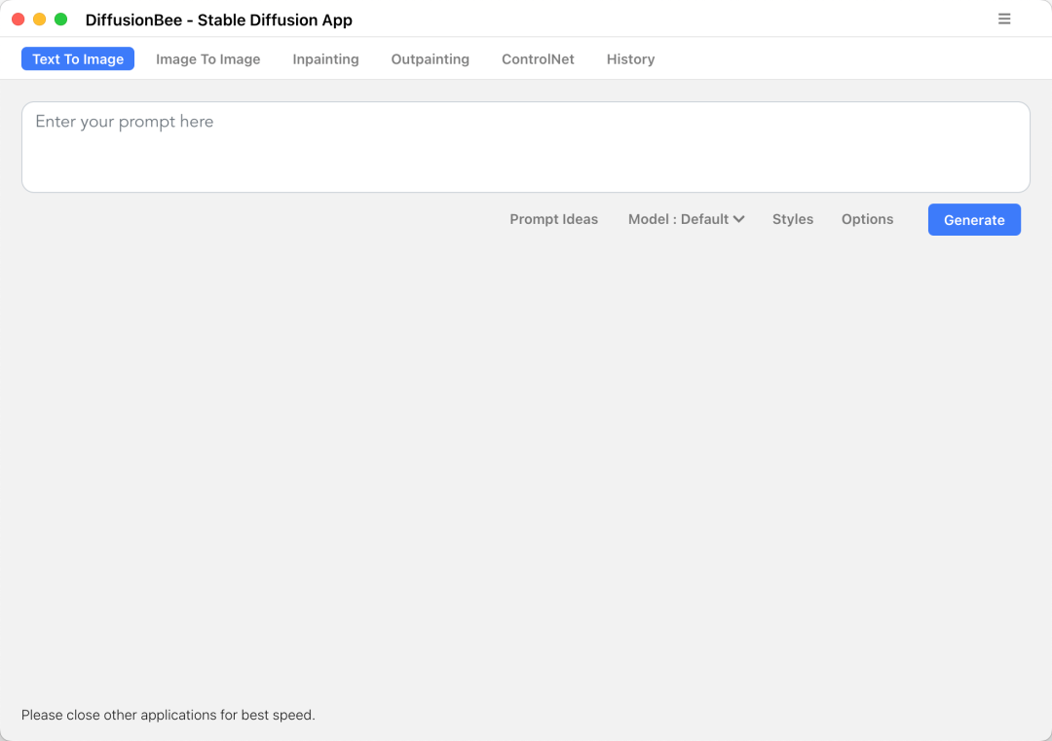The width and height of the screenshot is (1052, 741).
Task: Show Prompt Ideas suggestions
Action: pyautogui.click(x=553, y=220)
